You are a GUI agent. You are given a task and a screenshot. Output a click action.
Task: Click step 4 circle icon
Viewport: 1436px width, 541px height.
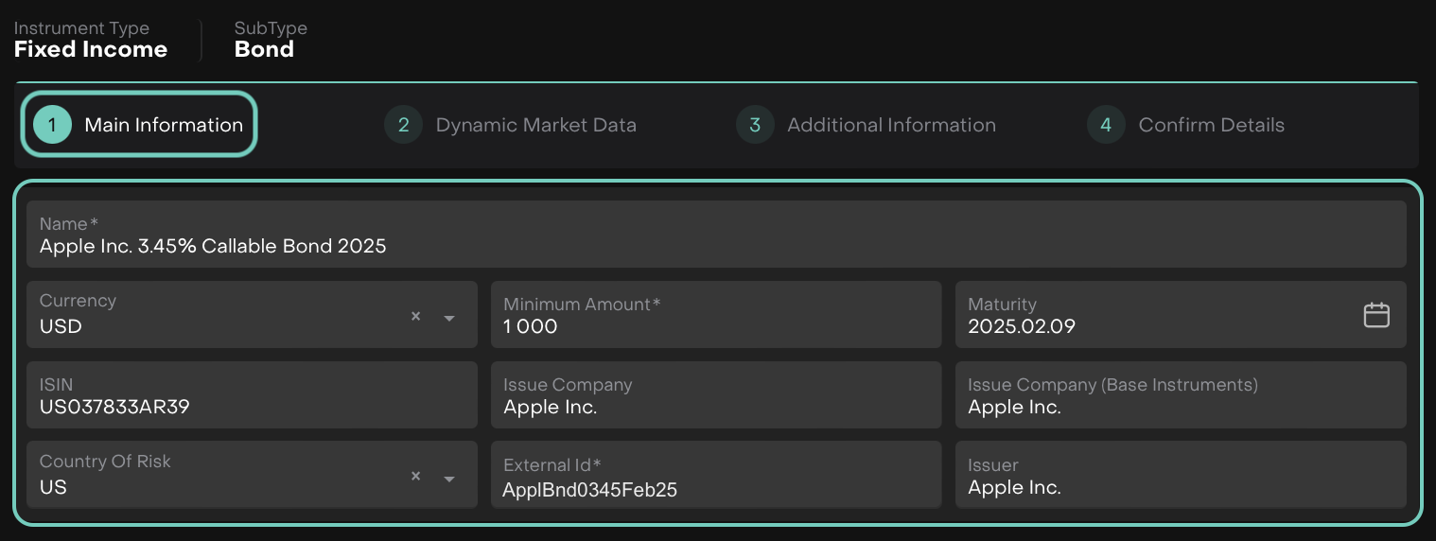click(1106, 125)
